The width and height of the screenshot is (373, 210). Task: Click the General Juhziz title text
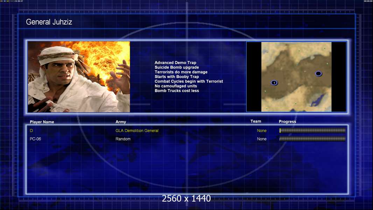(x=49, y=22)
